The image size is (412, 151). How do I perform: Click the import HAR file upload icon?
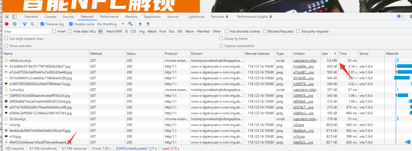(140, 24)
